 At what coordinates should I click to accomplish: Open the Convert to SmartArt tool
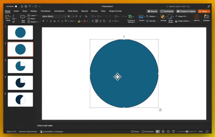[x=130, y=17]
